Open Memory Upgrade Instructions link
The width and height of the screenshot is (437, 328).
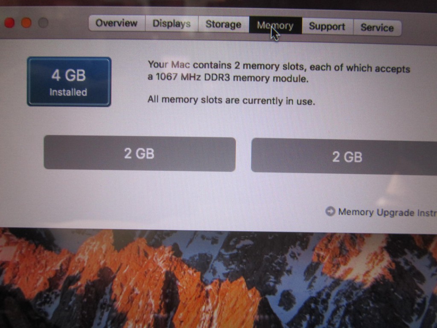click(387, 213)
